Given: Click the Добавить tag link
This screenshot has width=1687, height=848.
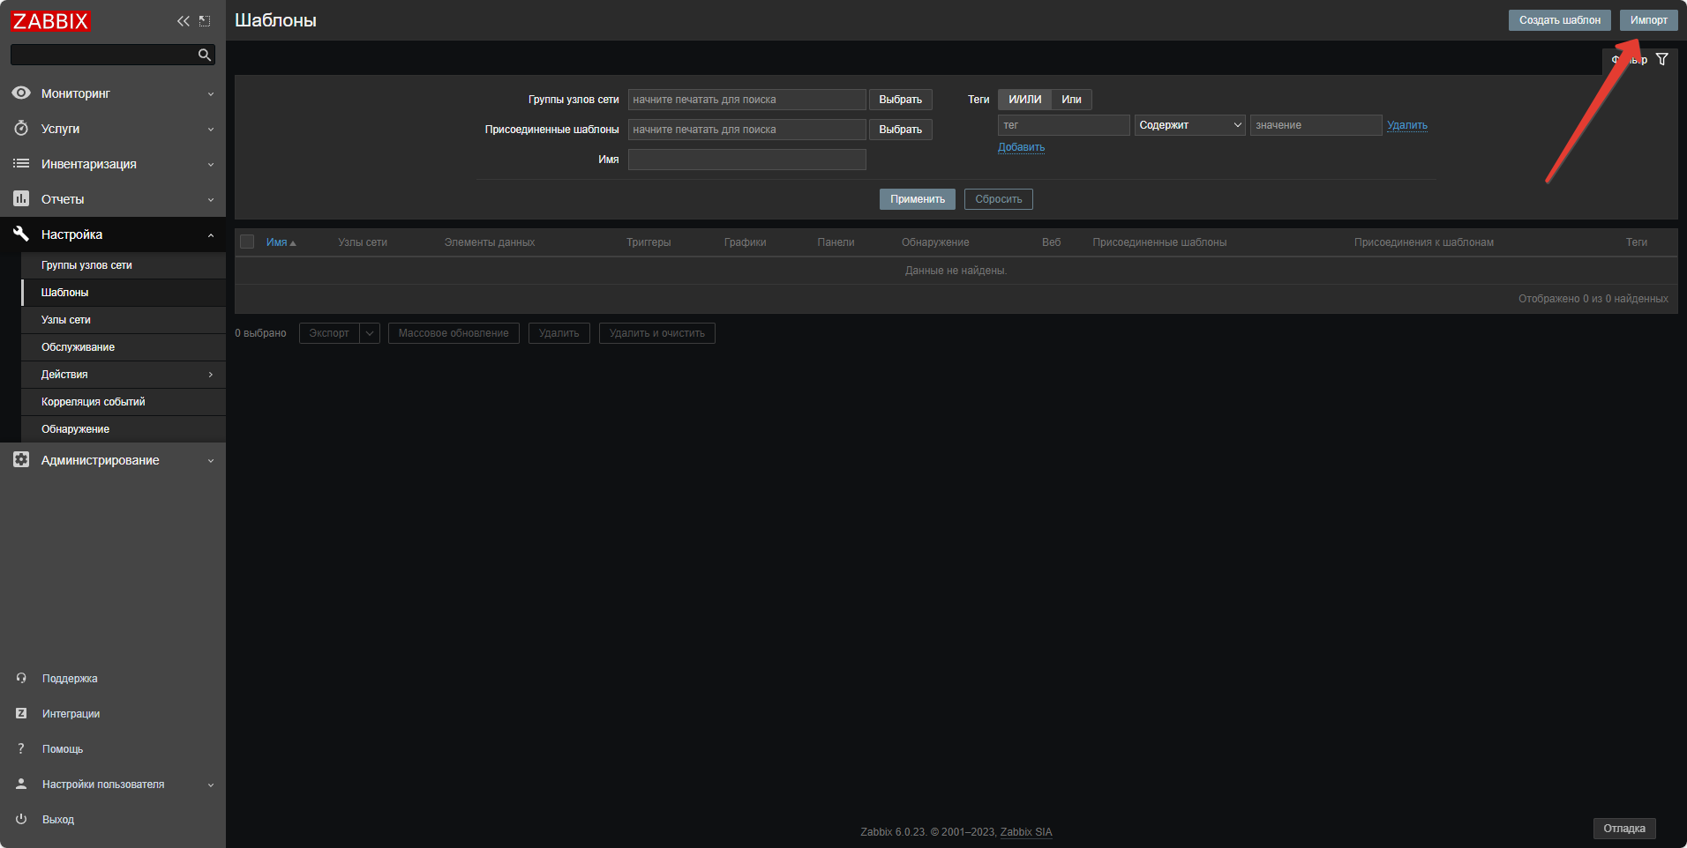Looking at the screenshot, I should click(1021, 147).
